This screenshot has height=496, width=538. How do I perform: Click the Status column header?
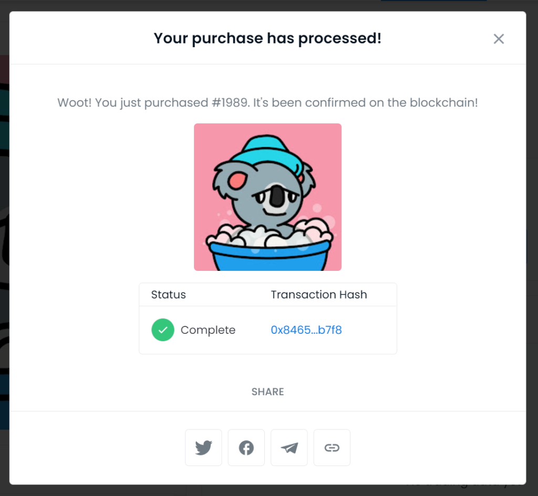tap(169, 294)
